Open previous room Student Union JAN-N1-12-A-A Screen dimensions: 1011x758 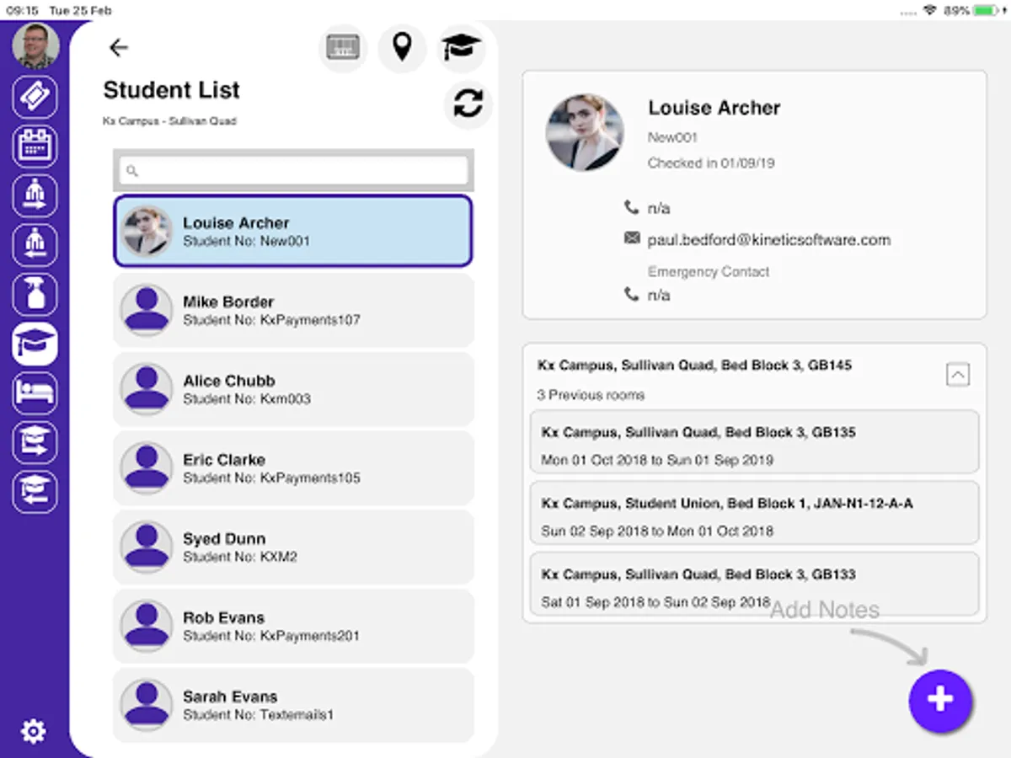[x=754, y=513]
